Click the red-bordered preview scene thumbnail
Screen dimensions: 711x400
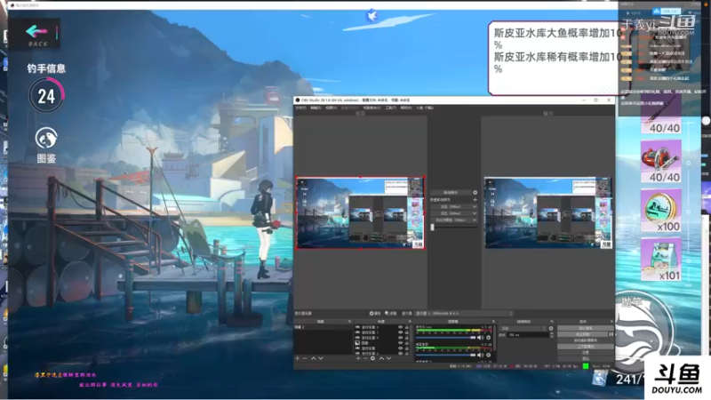click(361, 212)
